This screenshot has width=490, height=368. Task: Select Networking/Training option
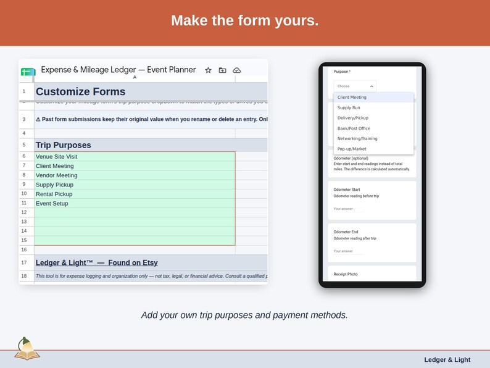coord(374,138)
